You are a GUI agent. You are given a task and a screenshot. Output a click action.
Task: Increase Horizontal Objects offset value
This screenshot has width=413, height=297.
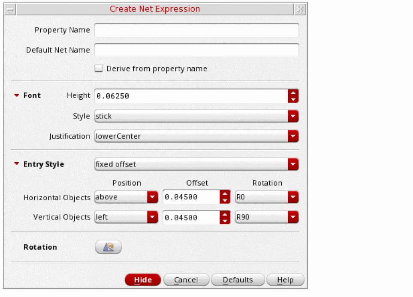[225, 194]
